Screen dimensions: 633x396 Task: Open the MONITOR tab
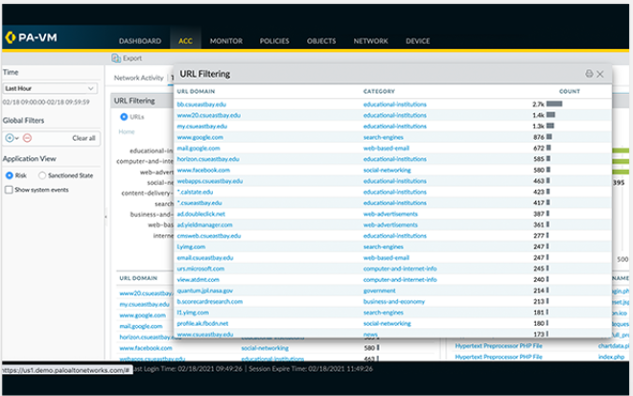(x=226, y=41)
